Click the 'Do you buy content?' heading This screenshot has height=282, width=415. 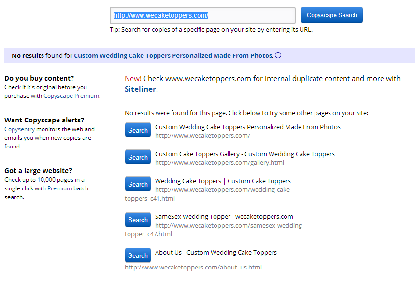pos(39,78)
